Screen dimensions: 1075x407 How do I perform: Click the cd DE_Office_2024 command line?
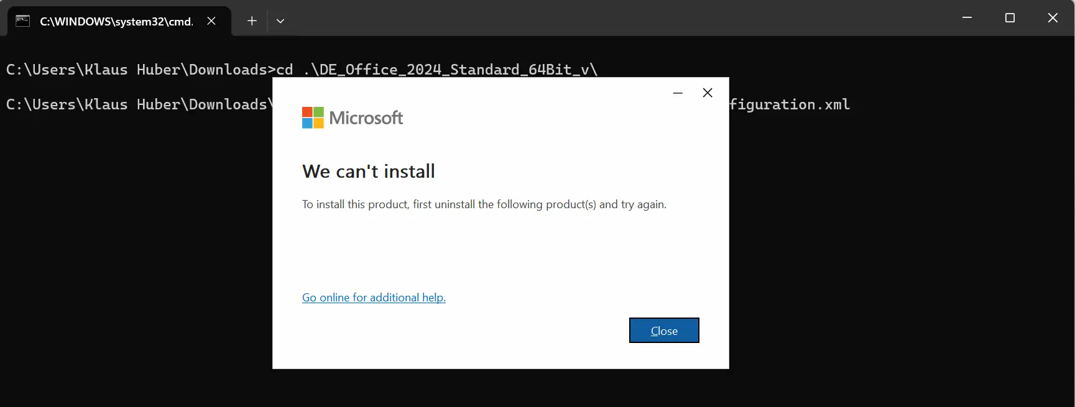tap(302, 70)
